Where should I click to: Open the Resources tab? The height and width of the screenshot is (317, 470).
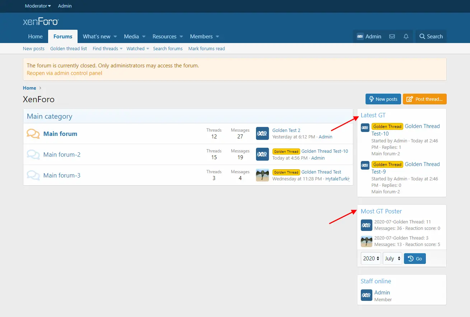coord(164,37)
